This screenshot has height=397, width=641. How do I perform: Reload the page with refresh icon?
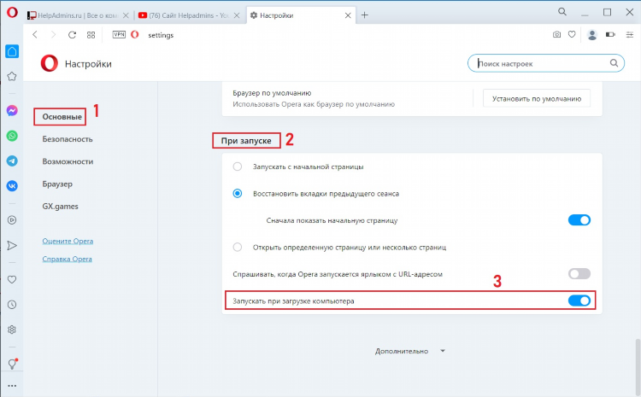coord(72,35)
